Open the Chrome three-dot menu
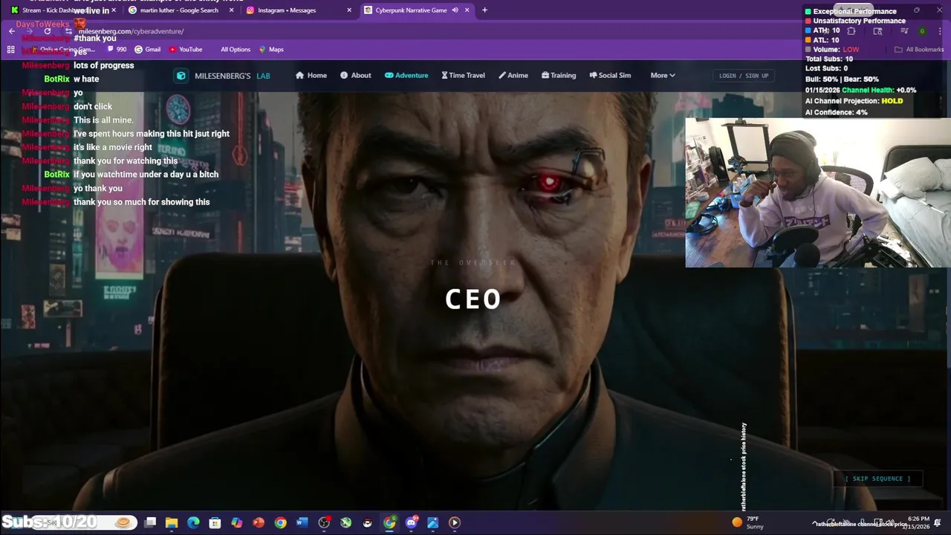 click(939, 31)
